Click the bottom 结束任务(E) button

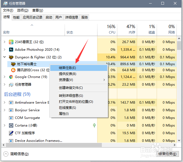(x=168, y=154)
